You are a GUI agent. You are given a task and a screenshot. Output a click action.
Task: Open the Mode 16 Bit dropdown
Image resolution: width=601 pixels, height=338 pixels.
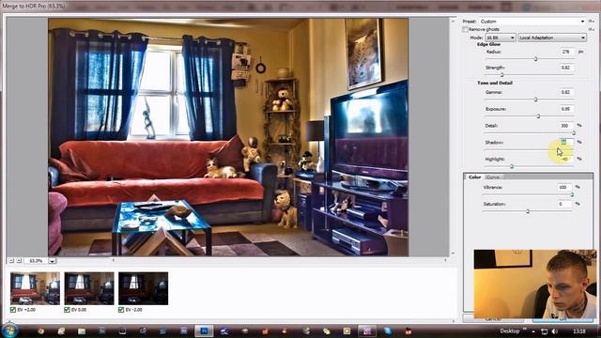coord(501,38)
